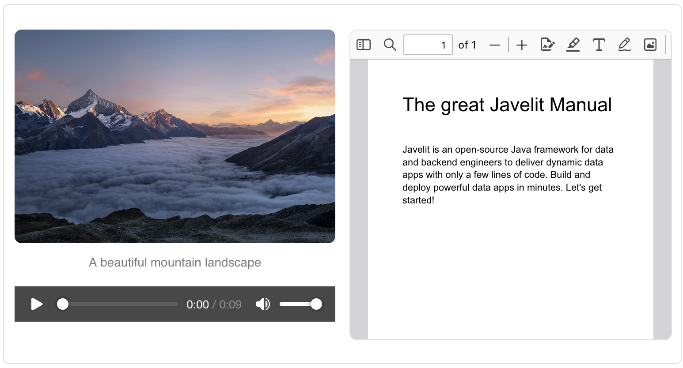Viewport: 683px width, 368px height.
Task: Select the Text annotation tool
Action: (x=599, y=45)
